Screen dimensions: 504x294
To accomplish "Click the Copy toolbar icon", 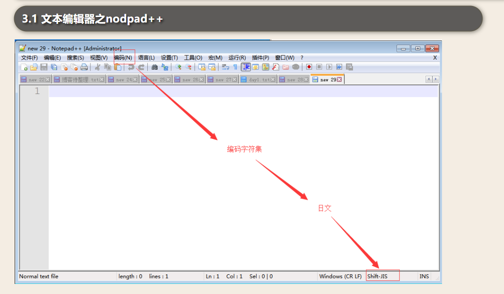I will 108,67.
